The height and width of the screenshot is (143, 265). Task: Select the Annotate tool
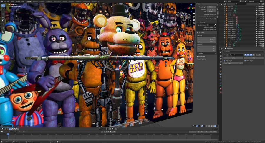coord(3,28)
